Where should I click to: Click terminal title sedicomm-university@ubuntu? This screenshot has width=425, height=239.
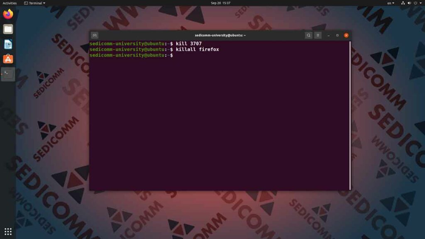220,35
